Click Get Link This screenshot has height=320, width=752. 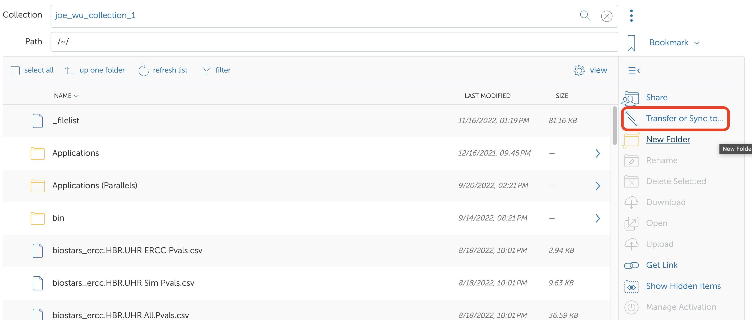pyautogui.click(x=662, y=265)
